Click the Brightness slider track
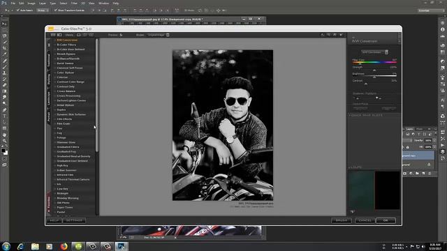Image resolution: width=447 pixels, height=251 pixels. [374, 76]
